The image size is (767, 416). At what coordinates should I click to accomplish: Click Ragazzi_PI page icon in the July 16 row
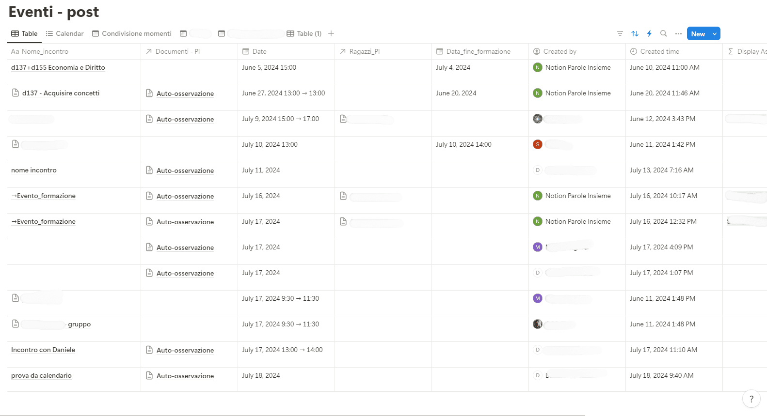343,196
